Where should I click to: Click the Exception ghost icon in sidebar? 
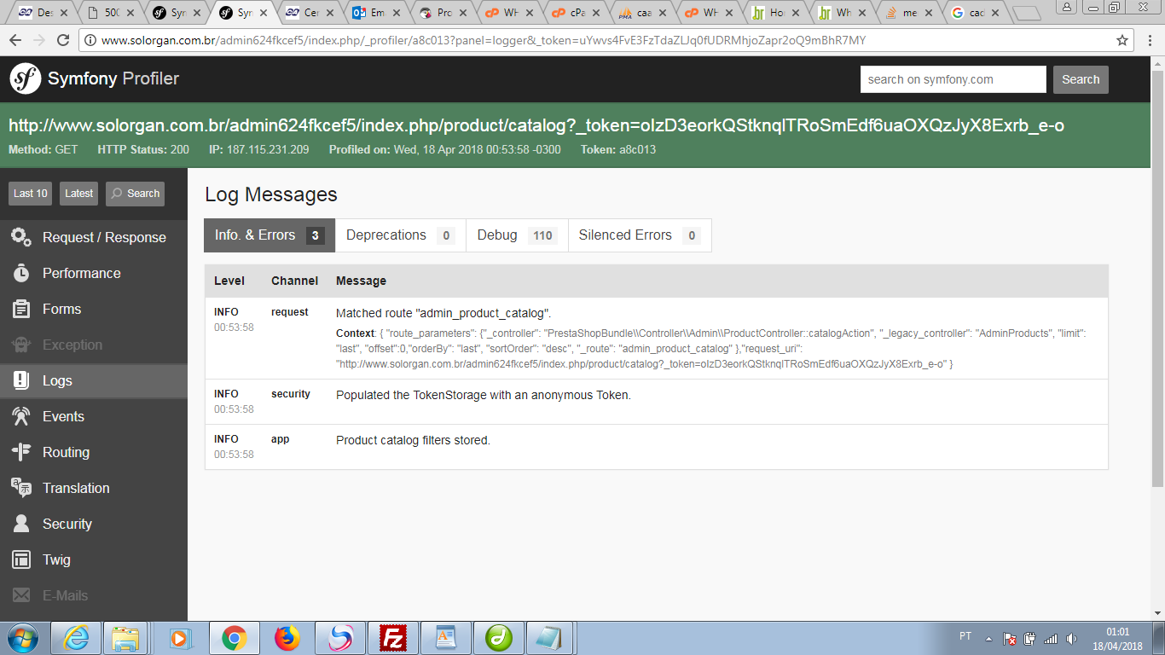pyautogui.click(x=21, y=345)
